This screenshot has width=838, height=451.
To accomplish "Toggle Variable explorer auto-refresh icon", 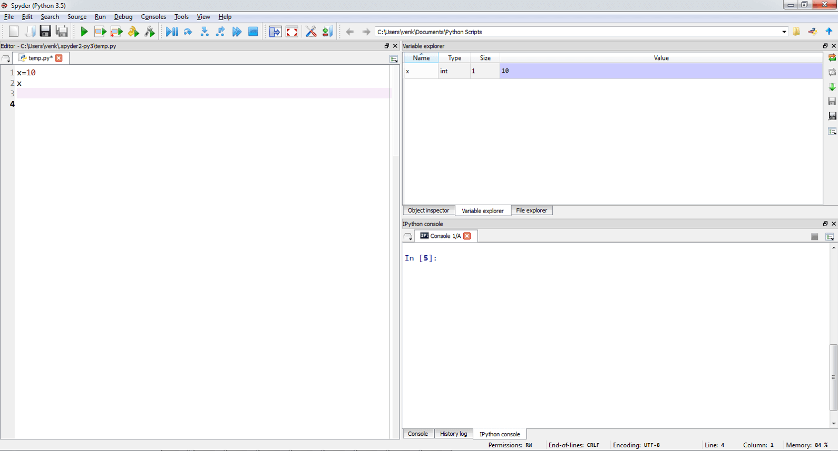I will [832, 72].
